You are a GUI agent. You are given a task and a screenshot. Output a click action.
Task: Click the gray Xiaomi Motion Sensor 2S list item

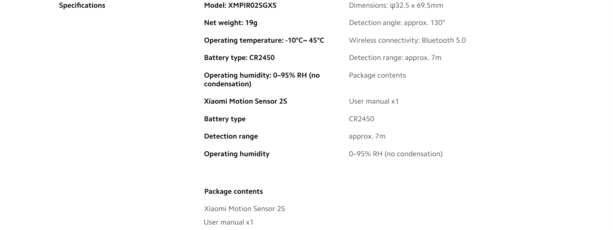(244, 209)
